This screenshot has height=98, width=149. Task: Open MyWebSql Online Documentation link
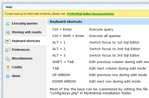click(90, 14)
